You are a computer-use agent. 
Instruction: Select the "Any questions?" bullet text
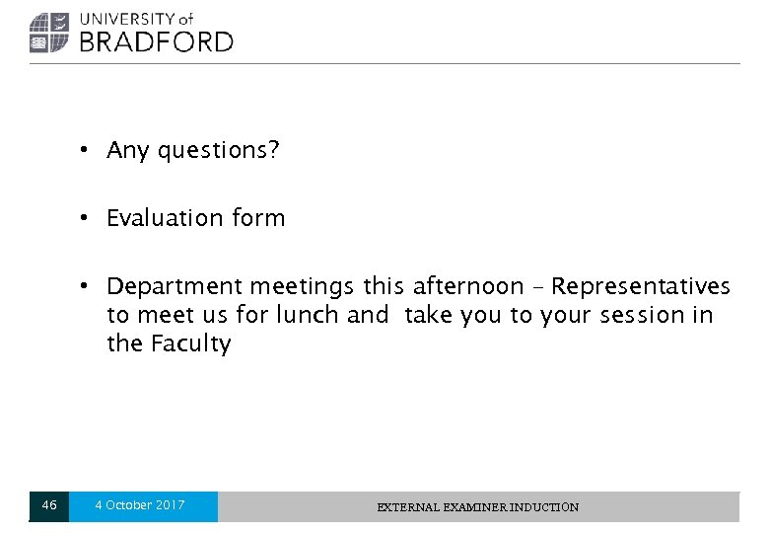pyautogui.click(x=193, y=150)
